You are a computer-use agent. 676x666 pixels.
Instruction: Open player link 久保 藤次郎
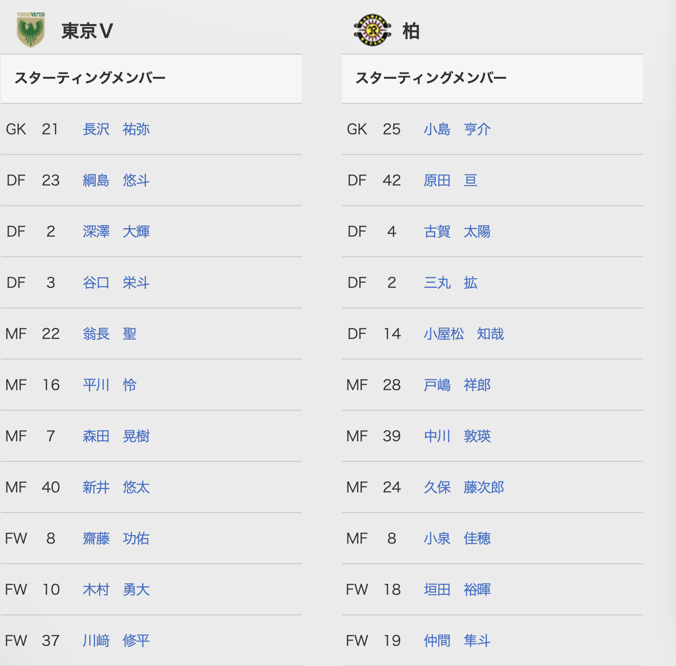(x=464, y=487)
